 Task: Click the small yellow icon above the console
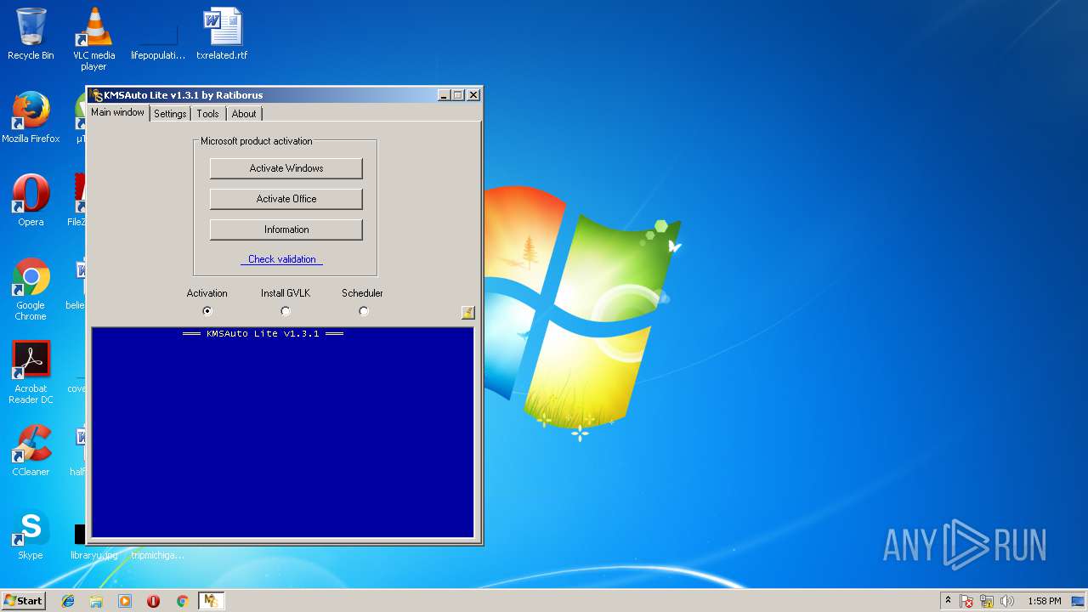[467, 313]
